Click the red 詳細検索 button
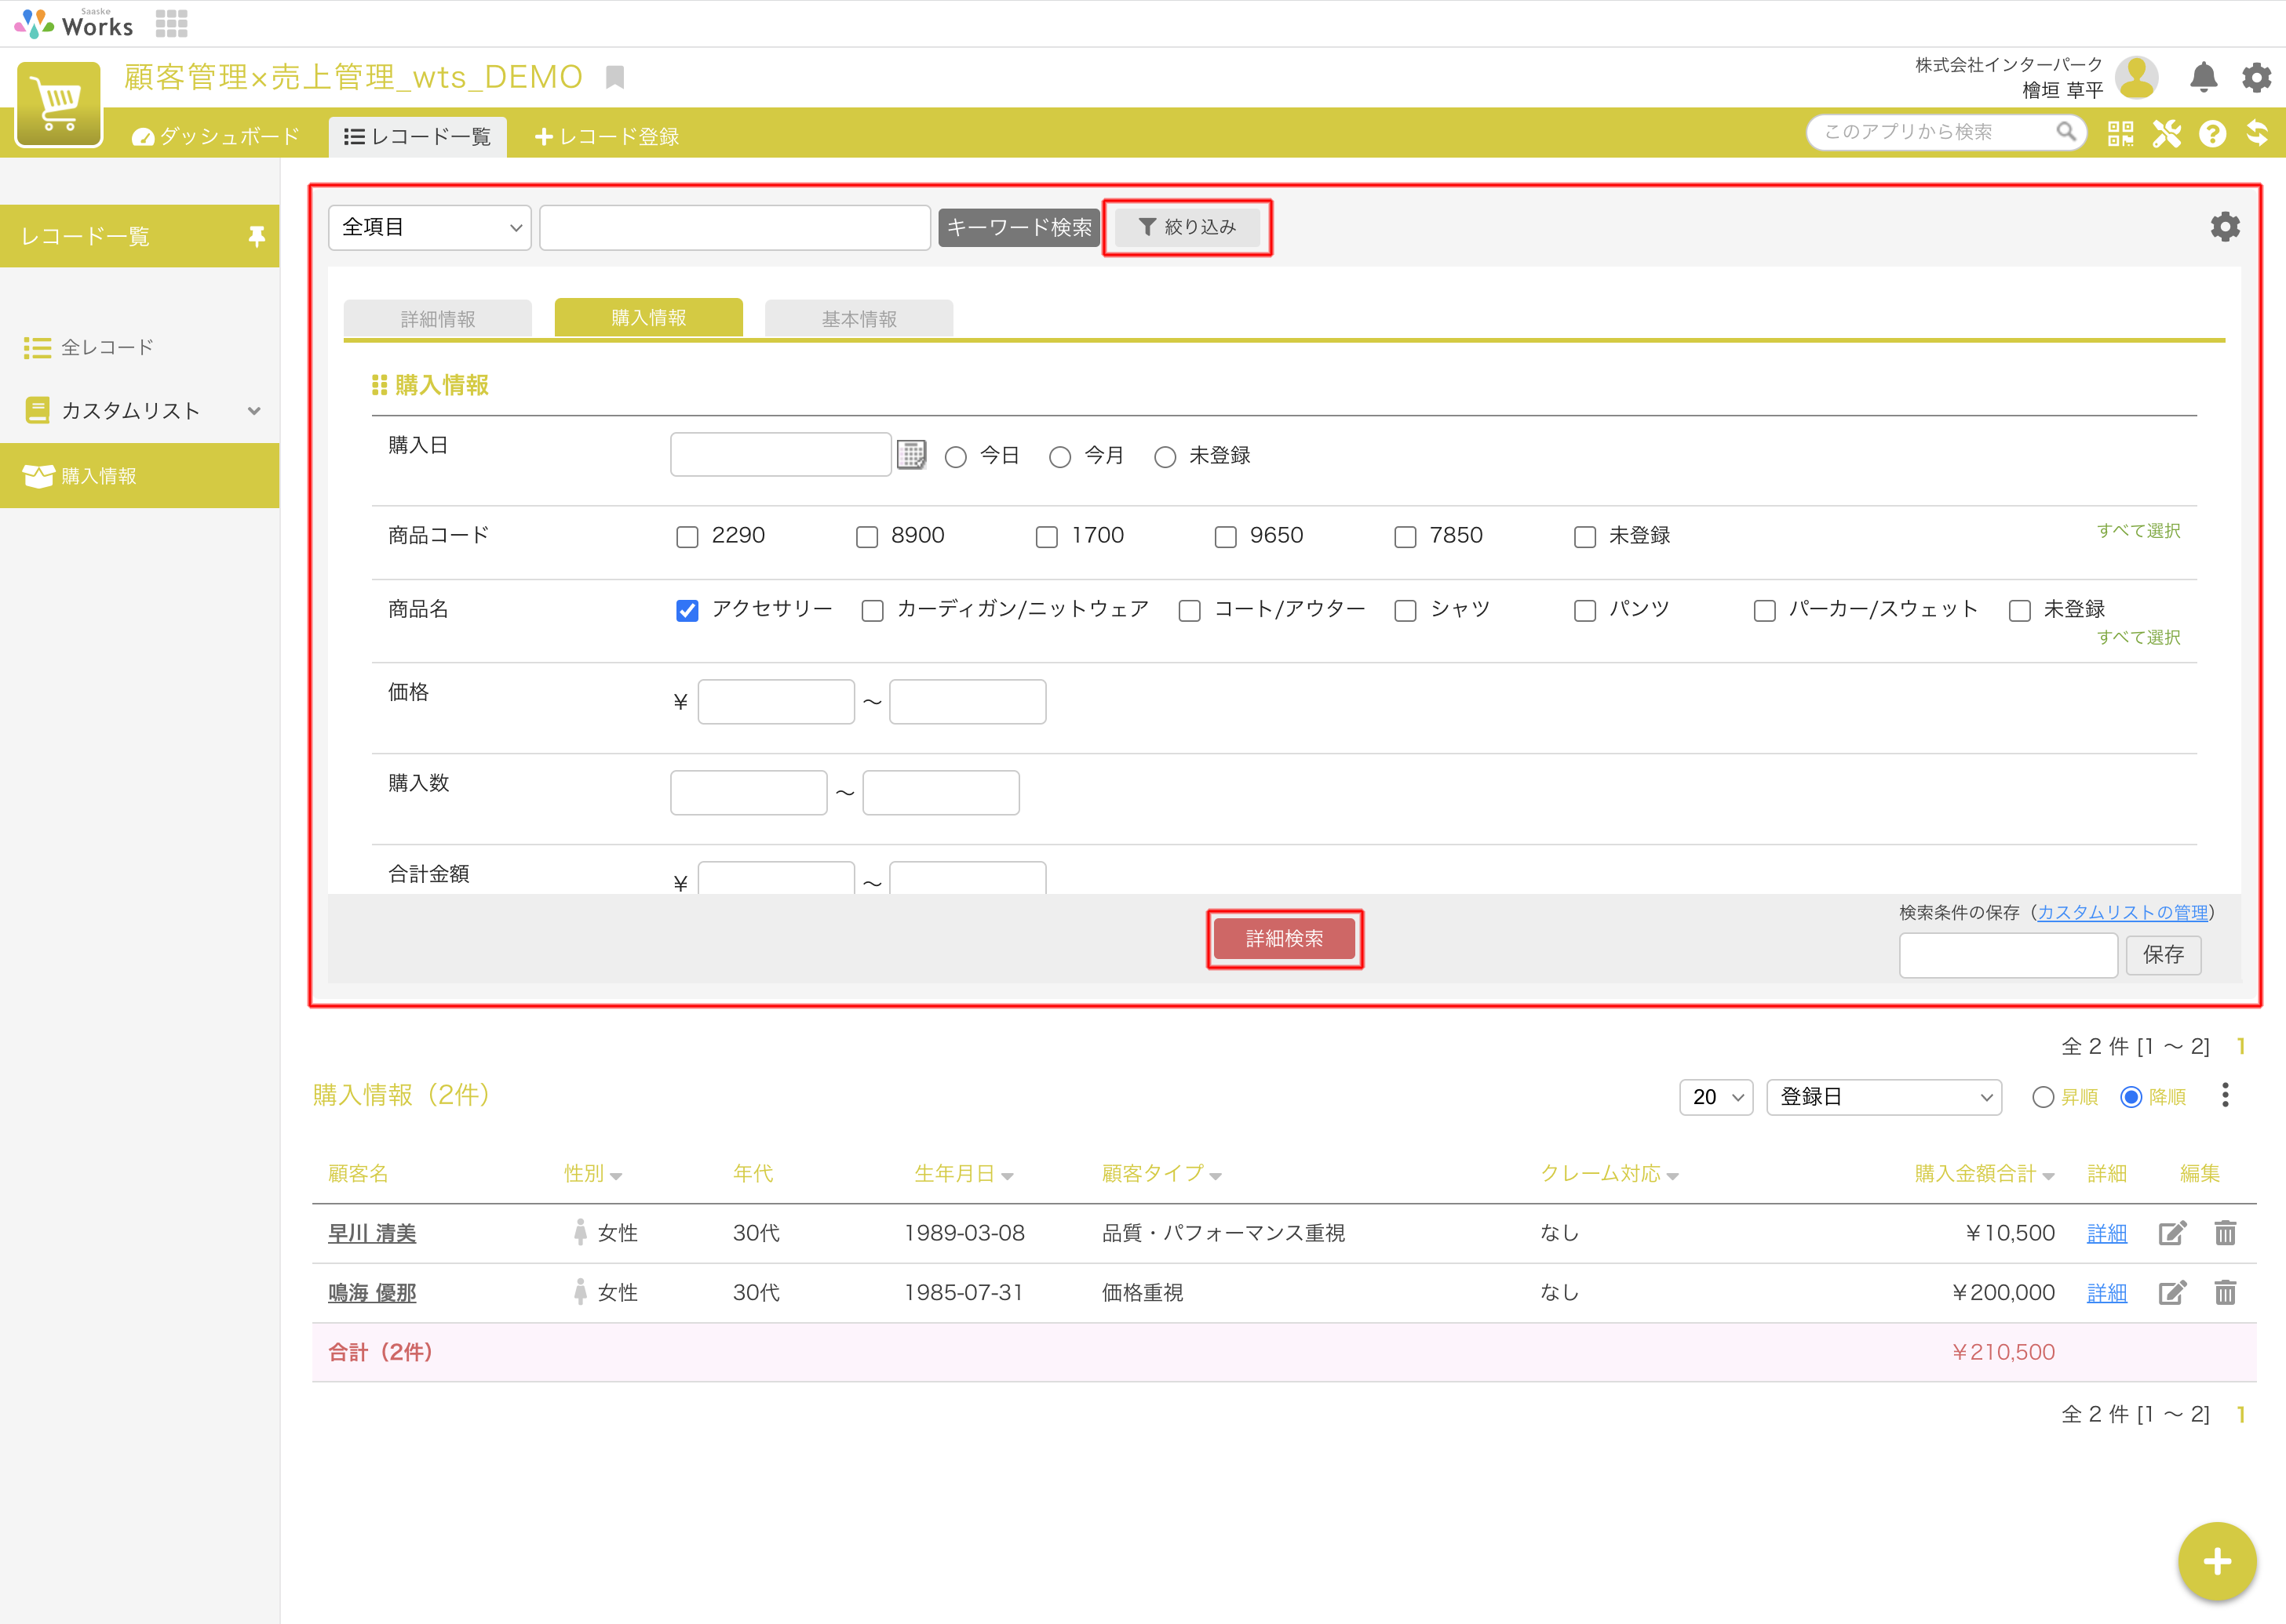 (1284, 938)
